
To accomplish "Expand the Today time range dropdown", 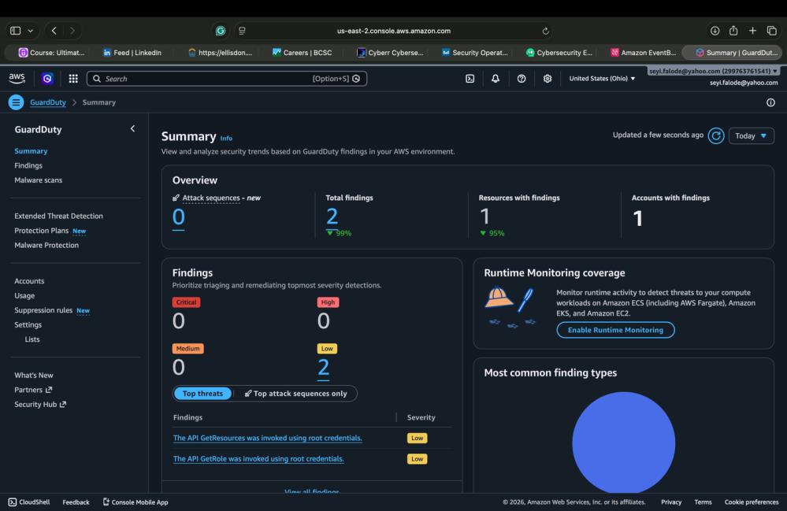I will (751, 136).
